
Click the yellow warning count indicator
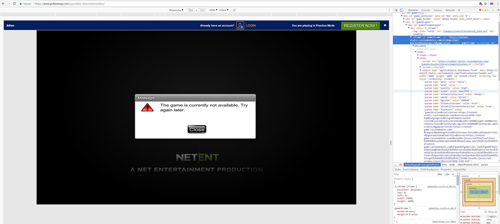(486, 10)
